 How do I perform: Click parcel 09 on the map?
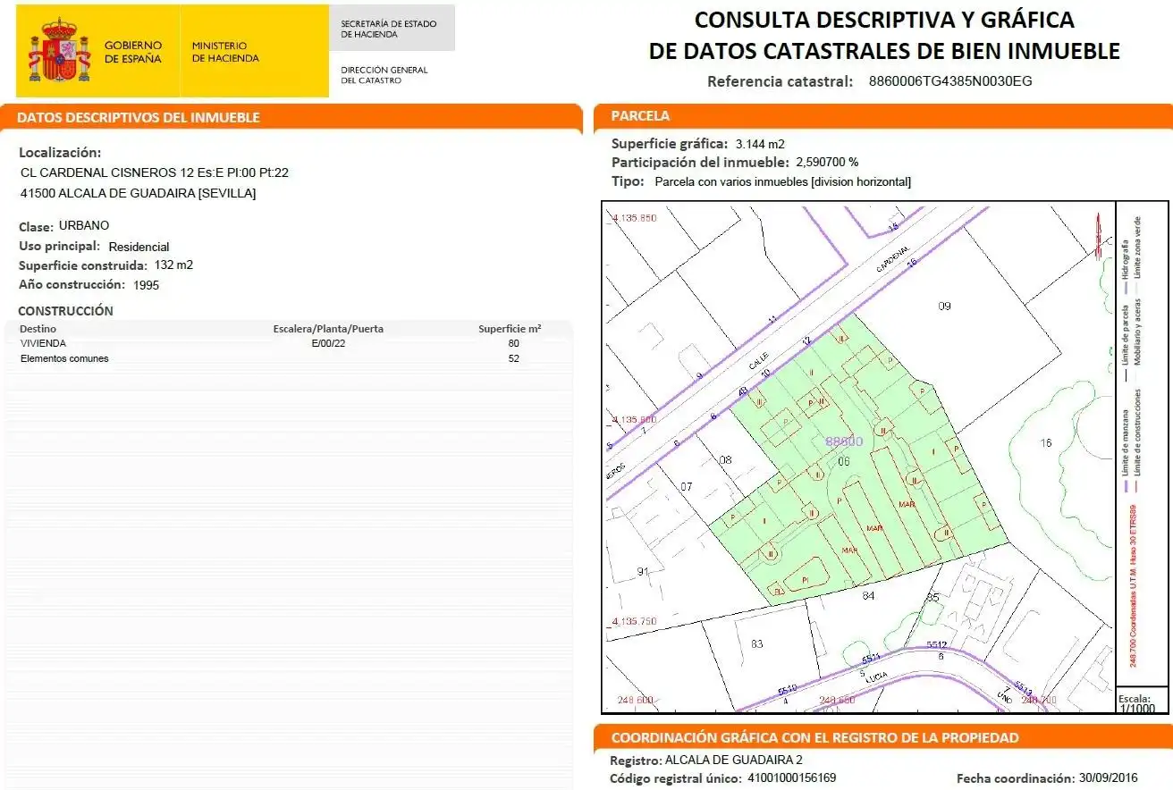(944, 307)
